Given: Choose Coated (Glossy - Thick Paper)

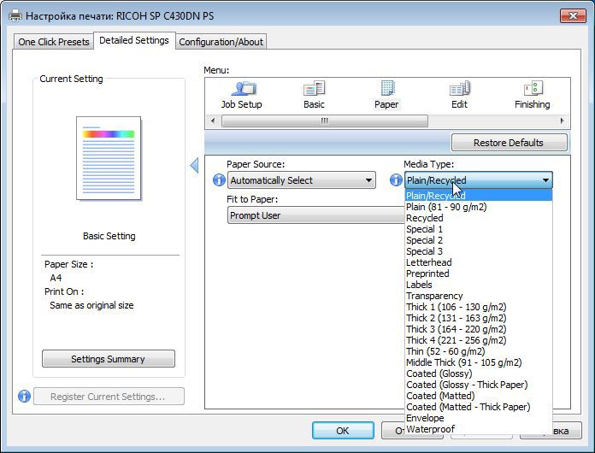Looking at the screenshot, I should (x=479, y=385).
